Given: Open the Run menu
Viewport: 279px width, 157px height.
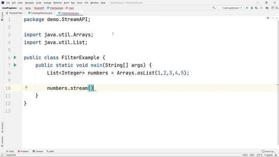Looking at the screenshot, I should (73, 3).
